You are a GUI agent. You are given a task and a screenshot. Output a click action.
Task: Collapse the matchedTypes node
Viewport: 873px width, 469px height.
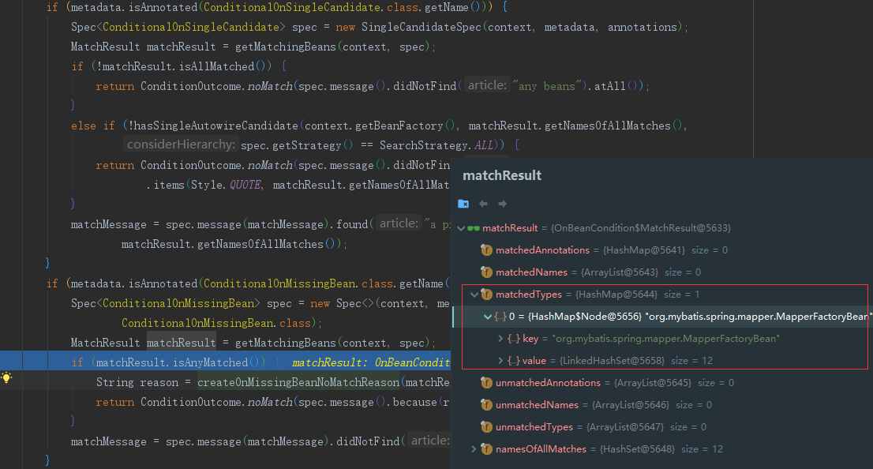click(474, 295)
